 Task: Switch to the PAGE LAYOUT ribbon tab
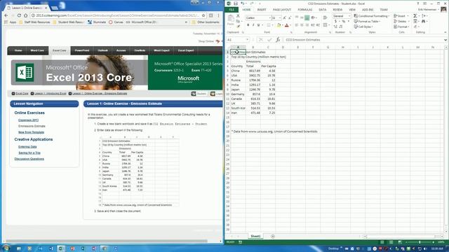282,10
